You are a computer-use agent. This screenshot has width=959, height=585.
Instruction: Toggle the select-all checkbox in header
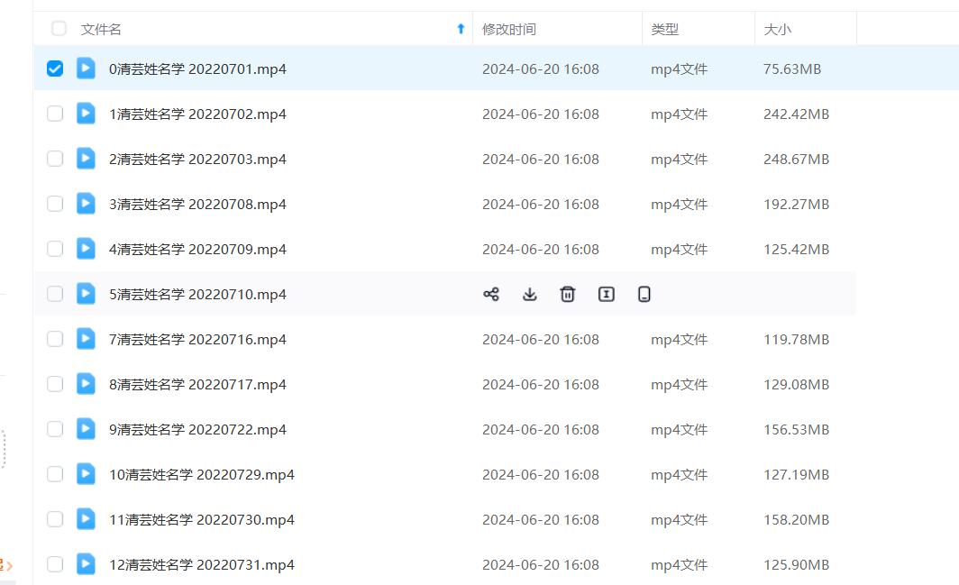tap(59, 29)
